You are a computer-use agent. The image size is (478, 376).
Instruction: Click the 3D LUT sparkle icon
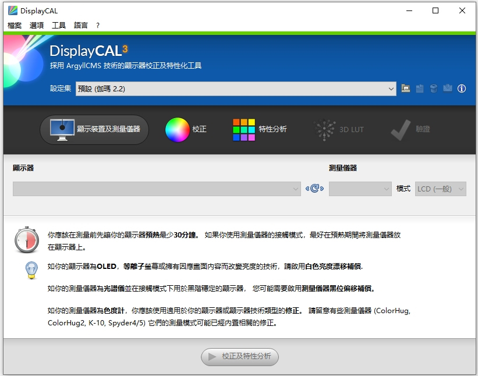click(x=324, y=130)
